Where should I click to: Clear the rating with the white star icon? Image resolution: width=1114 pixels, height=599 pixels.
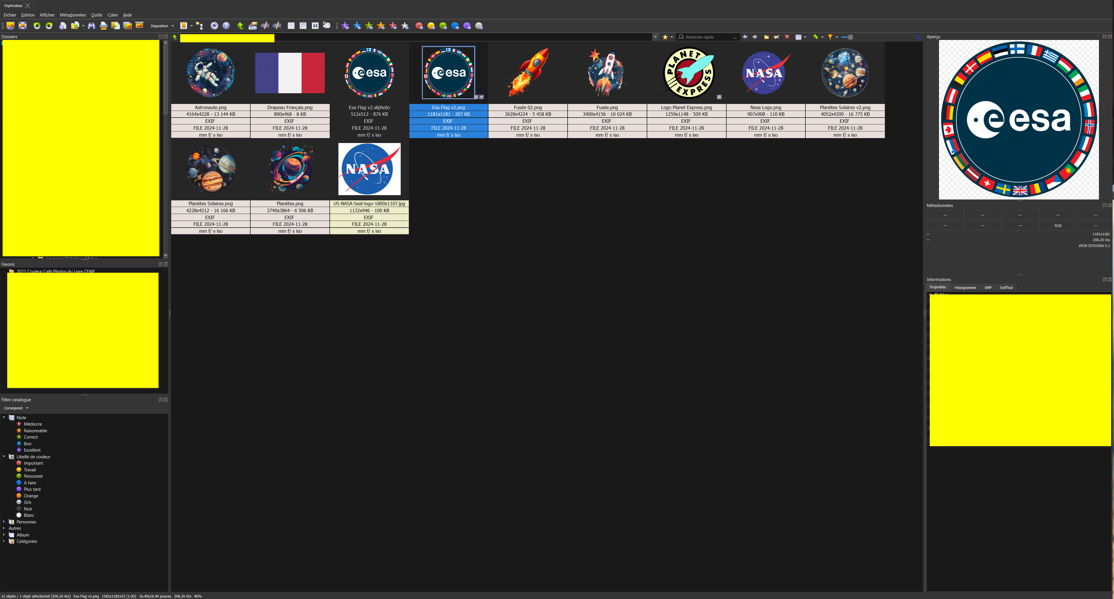405,26
